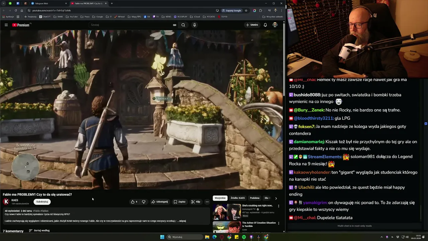The height and width of the screenshot is (241, 428).
Task: Click the #fable hashtag in description
Action: (x=36, y=211)
